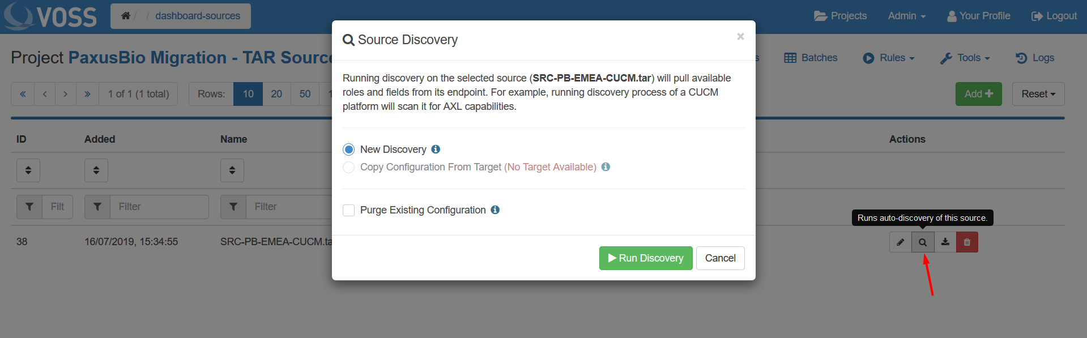The width and height of the screenshot is (1087, 338).
Task: Open the Tools dropdown
Action: (964, 57)
